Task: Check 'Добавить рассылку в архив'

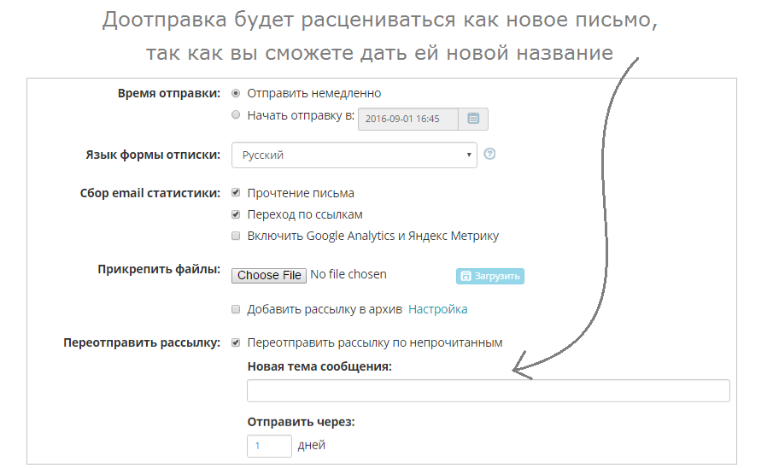Action: coord(236,309)
